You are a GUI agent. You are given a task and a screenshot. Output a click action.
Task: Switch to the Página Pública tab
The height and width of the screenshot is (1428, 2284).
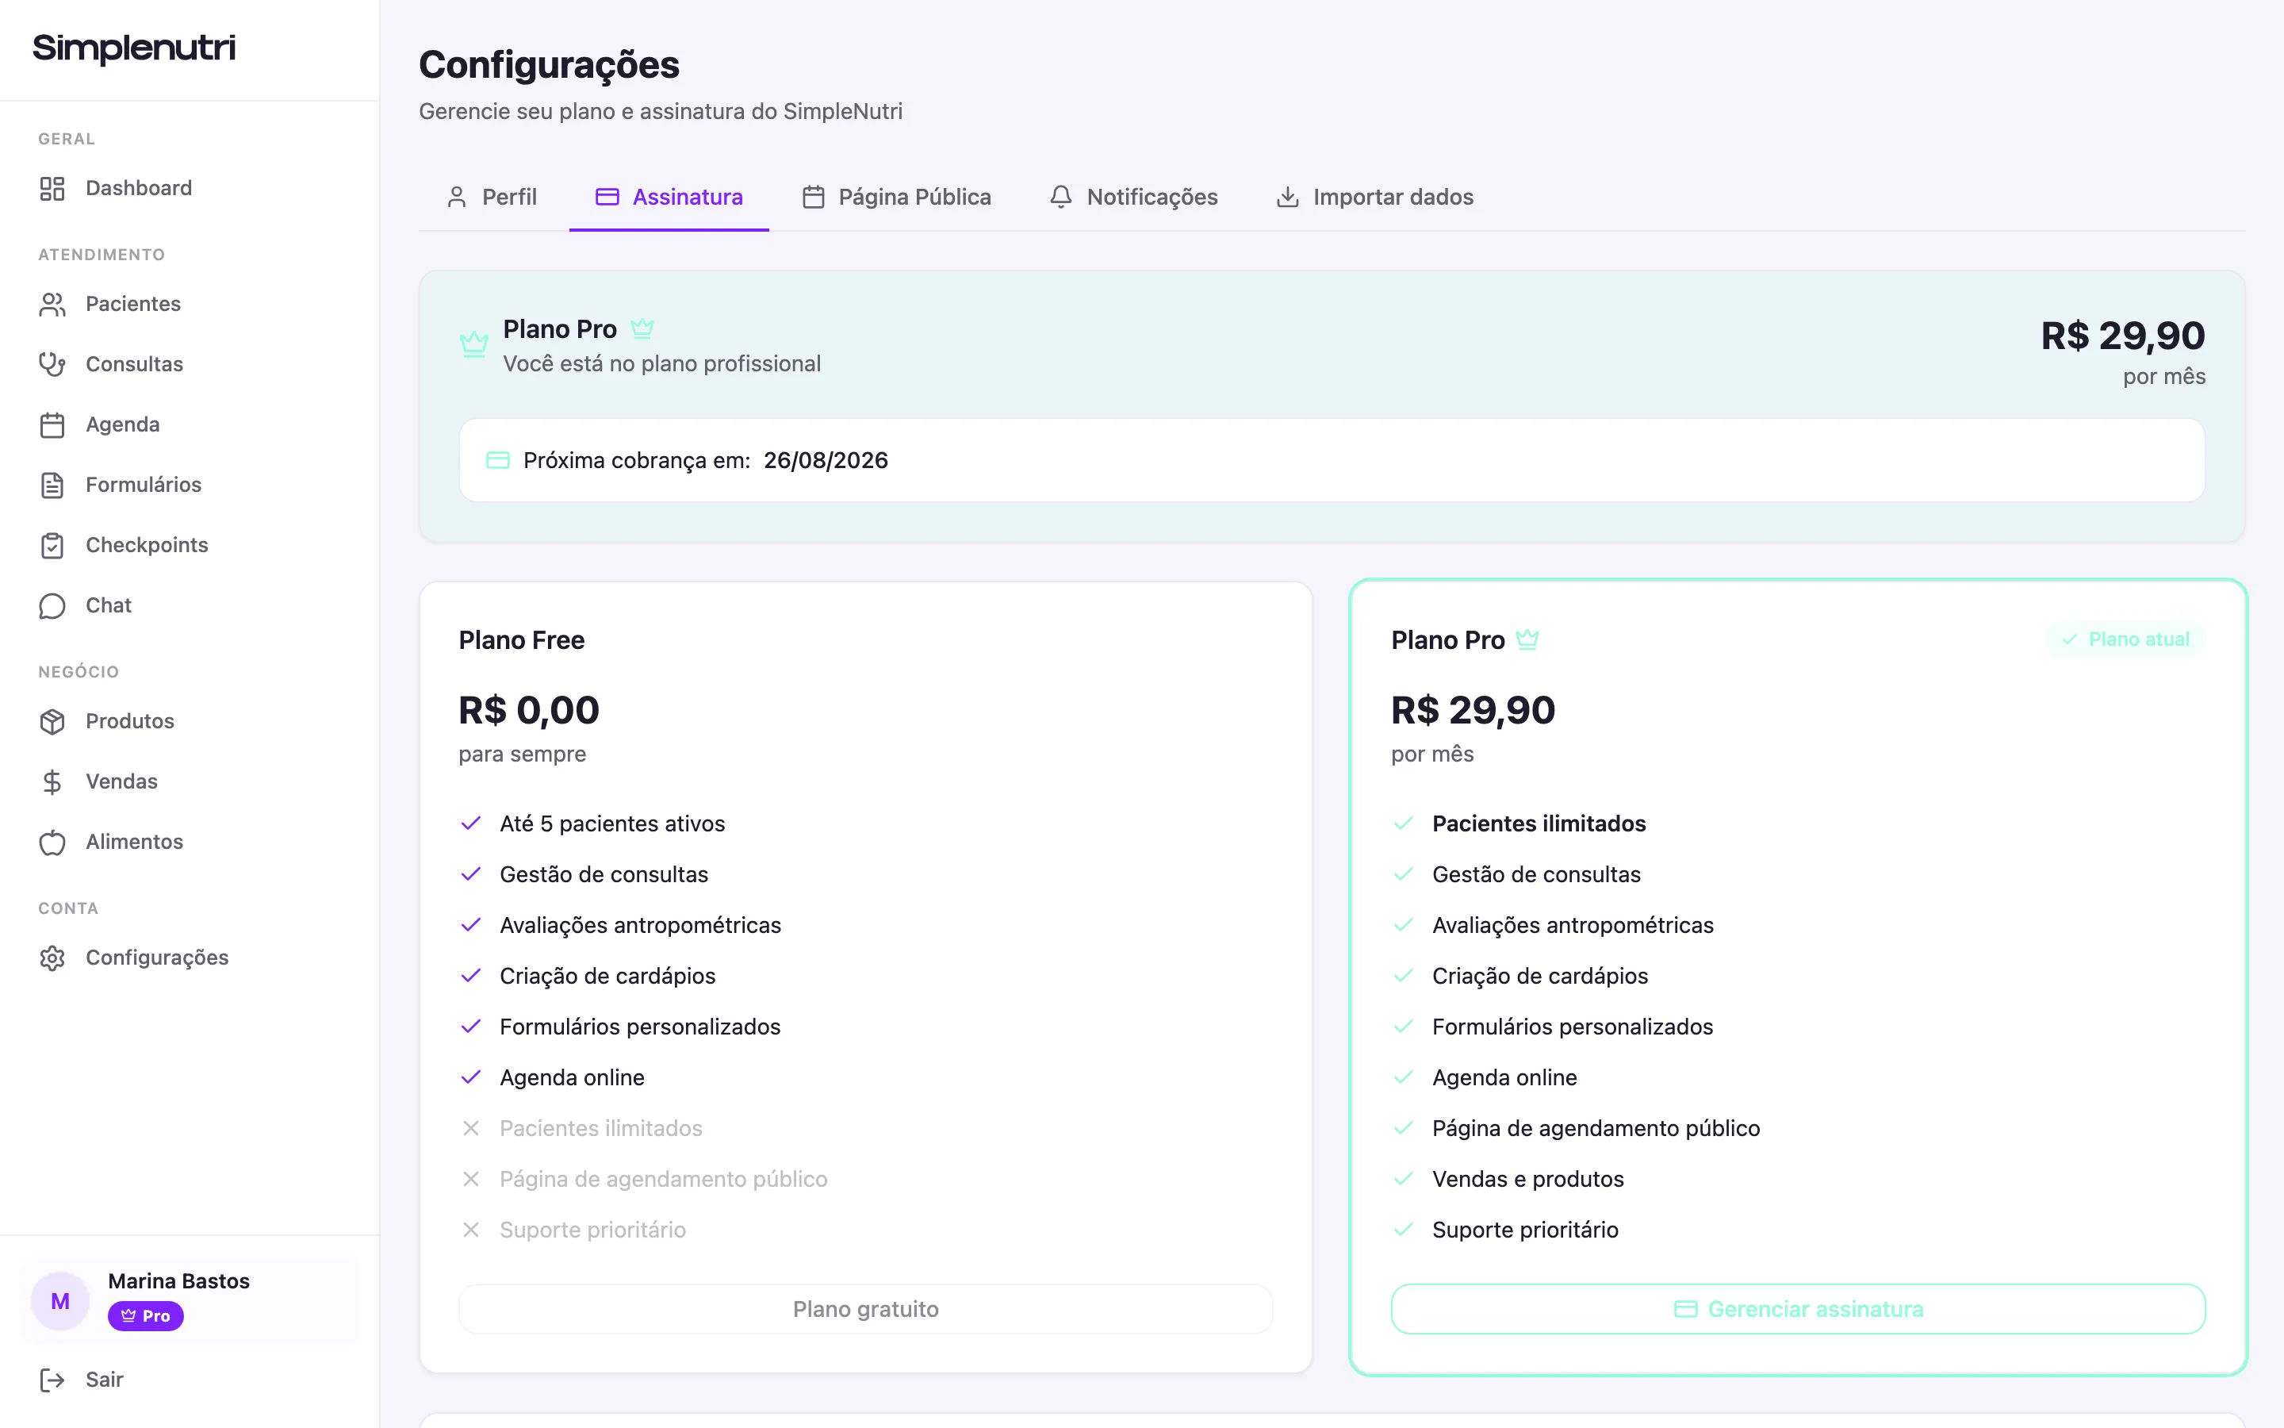[x=897, y=197]
